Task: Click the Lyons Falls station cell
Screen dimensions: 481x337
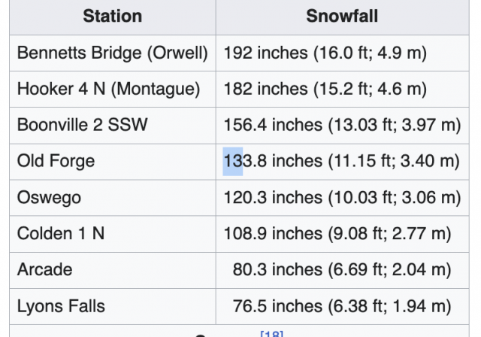Action: (x=61, y=306)
